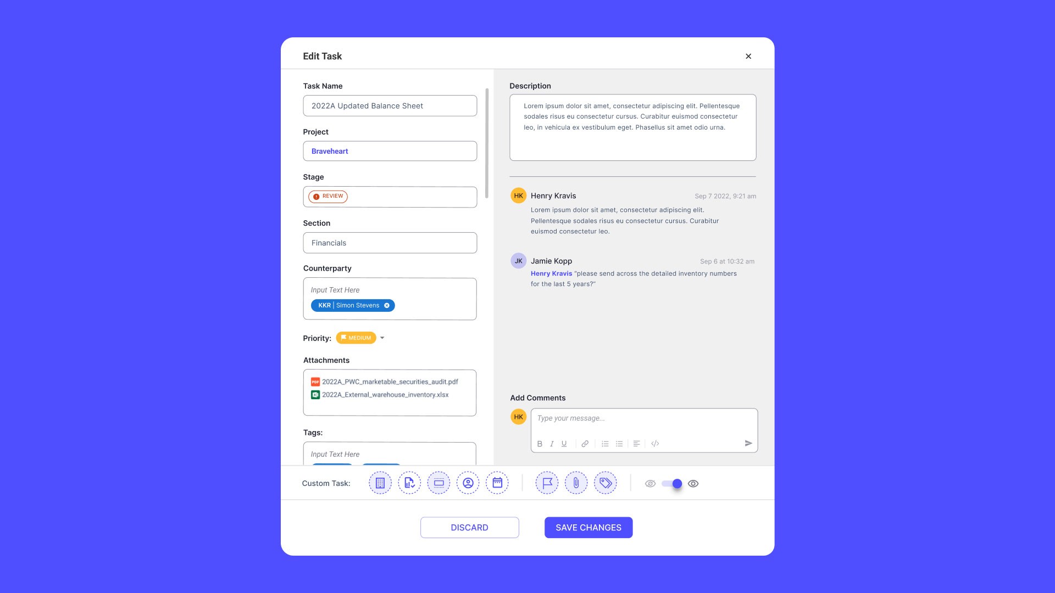Toggle the visibility eye icon on left

[x=650, y=484]
